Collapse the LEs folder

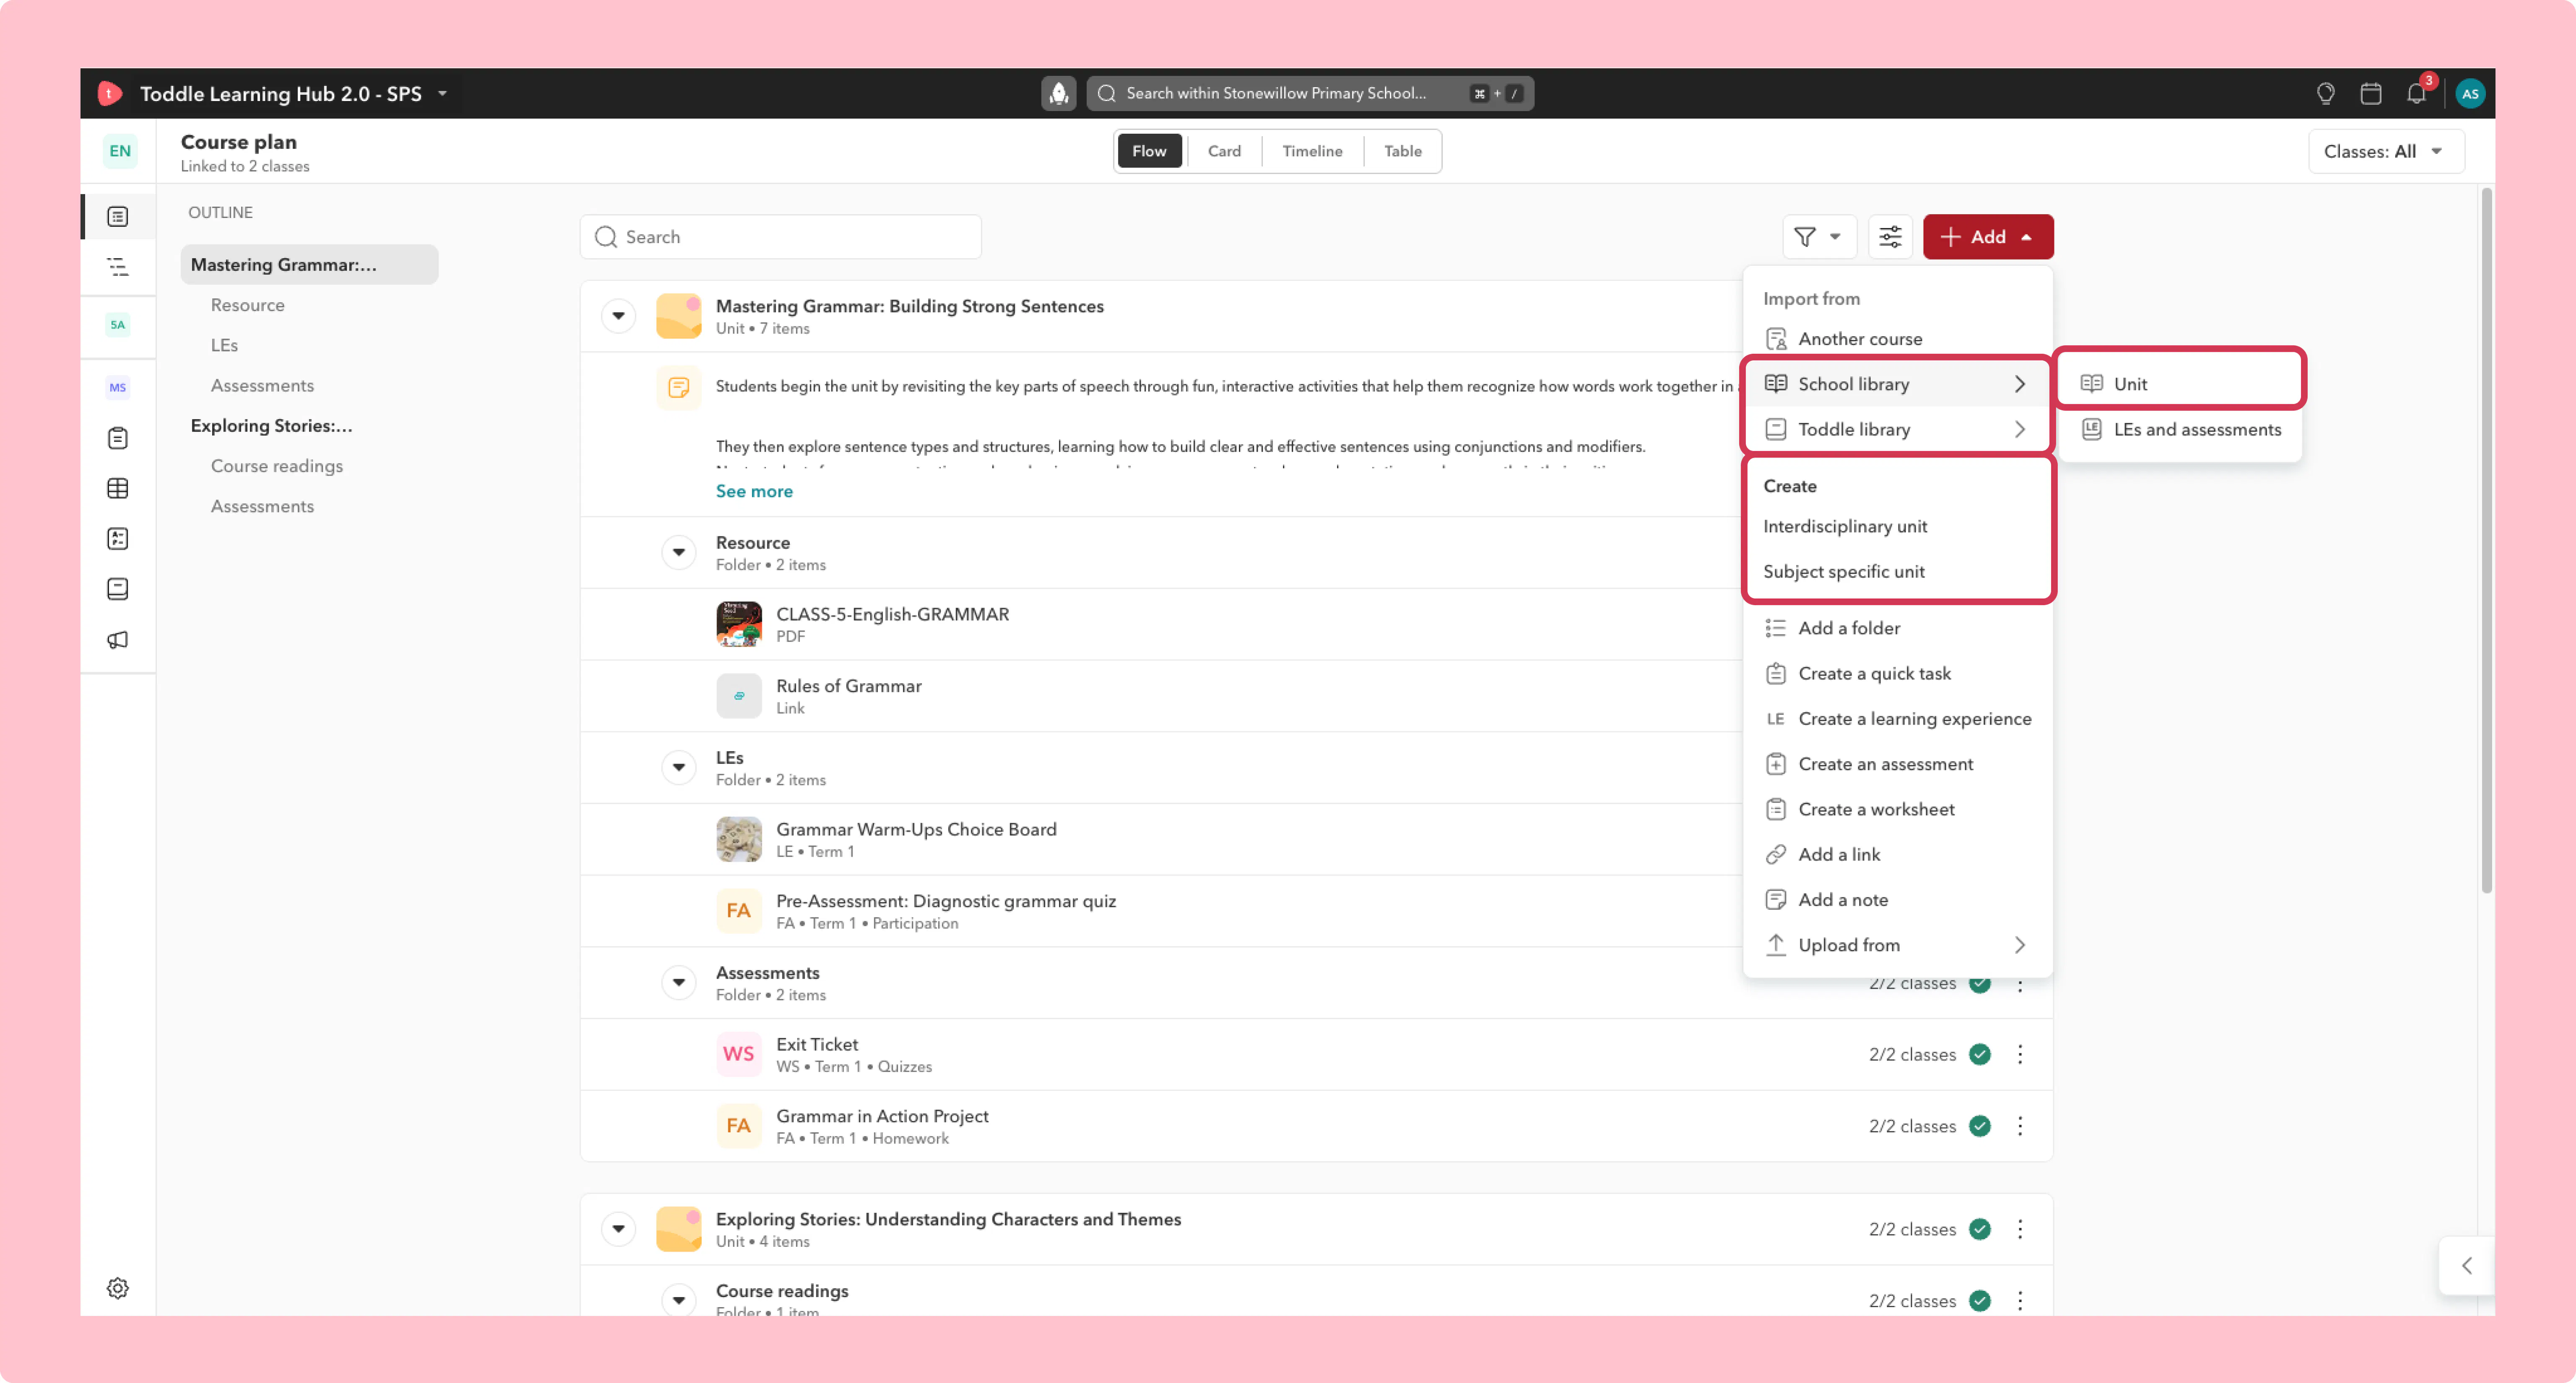[x=679, y=767]
